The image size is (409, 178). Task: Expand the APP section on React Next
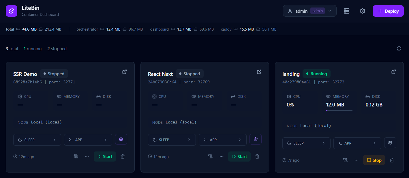click(x=222, y=139)
